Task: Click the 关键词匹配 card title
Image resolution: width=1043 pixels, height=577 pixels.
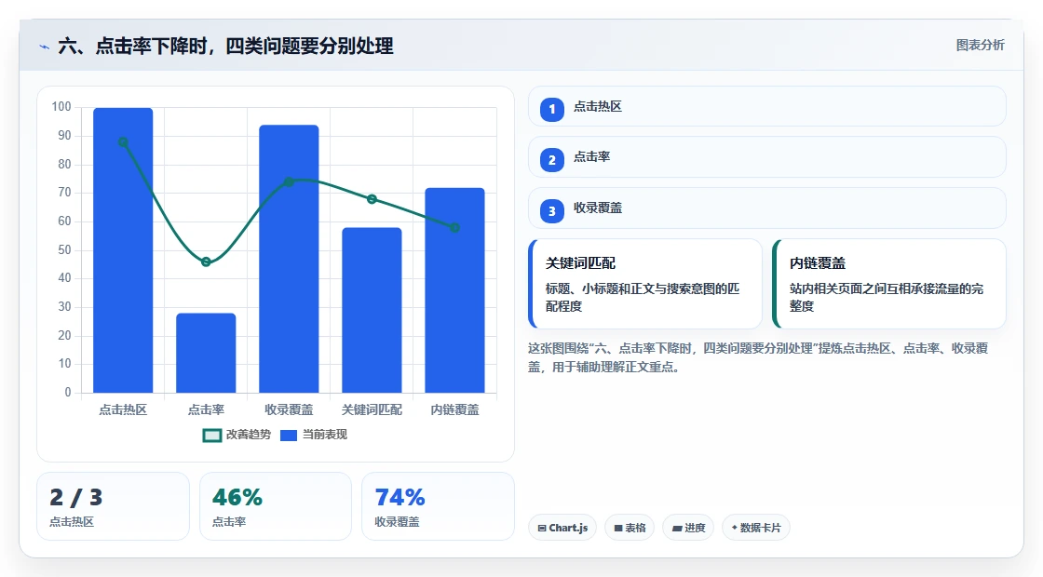Action: pos(580,263)
